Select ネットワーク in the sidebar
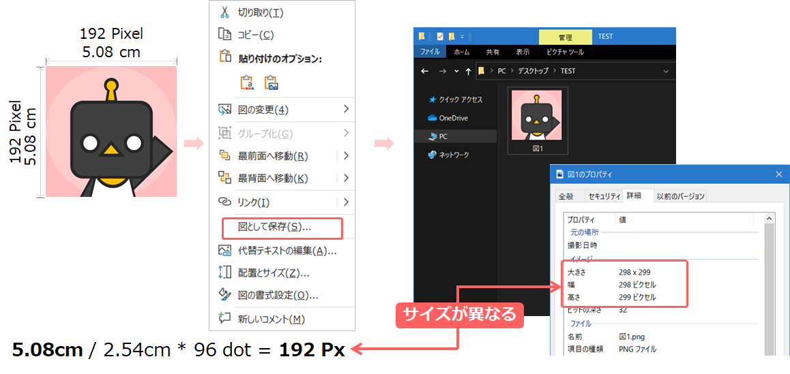The width and height of the screenshot is (790, 374). 448,155
